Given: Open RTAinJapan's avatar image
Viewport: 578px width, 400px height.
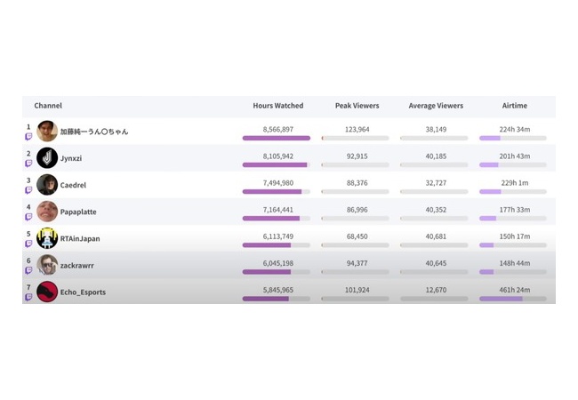Looking at the screenshot, I should click(47, 238).
